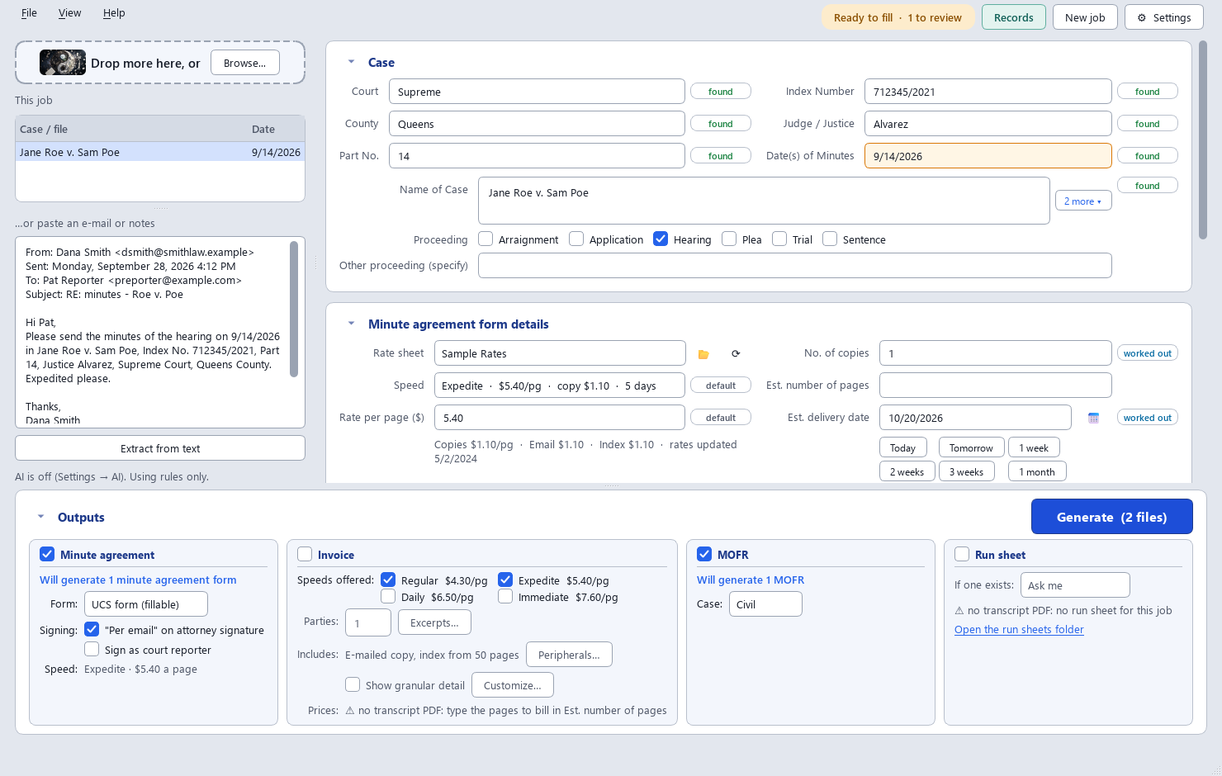Screen dimensions: 1222x776
Task: Select the 'Jane Roe v. Sam Poe' job row
Action: [x=160, y=152]
